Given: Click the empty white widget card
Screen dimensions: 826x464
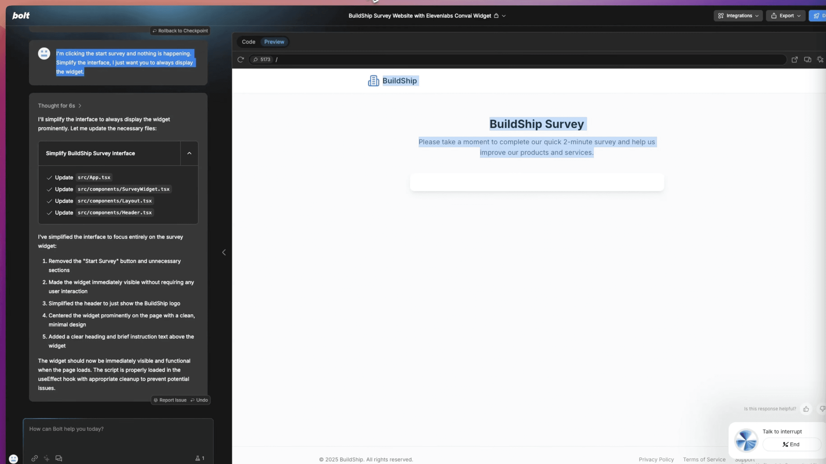Looking at the screenshot, I should pyautogui.click(x=537, y=182).
